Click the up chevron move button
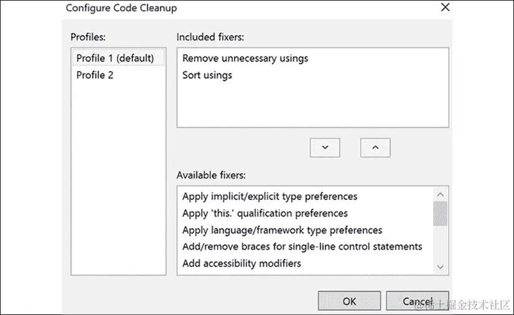The image size is (514, 315). click(x=375, y=148)
